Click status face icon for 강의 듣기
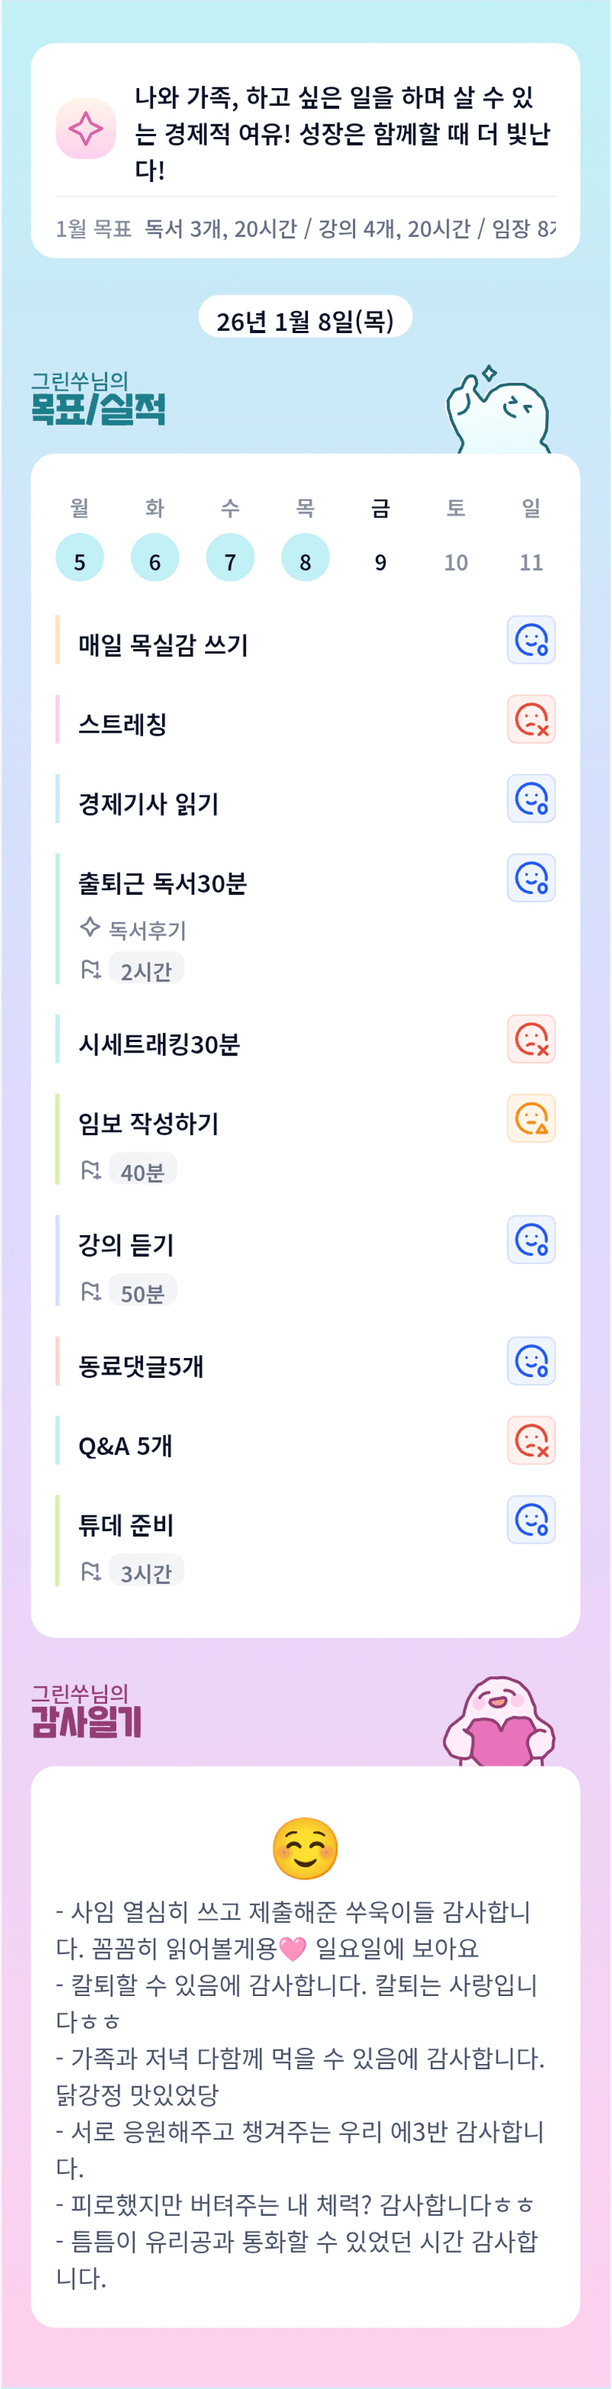Viewport: 612px width, 2389px height. pyautogui.click(x=531, y=1240)
